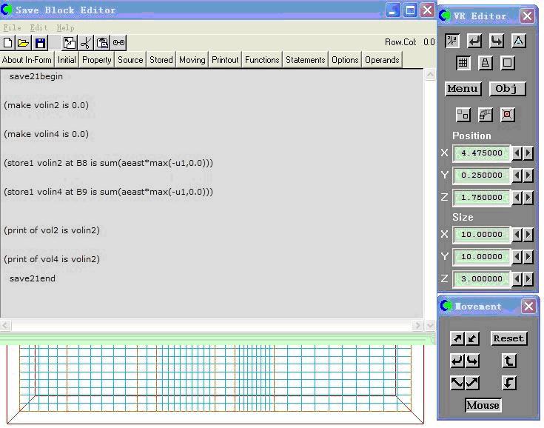
Task: Increase Position X with right arrow
Action: (528, 153)
